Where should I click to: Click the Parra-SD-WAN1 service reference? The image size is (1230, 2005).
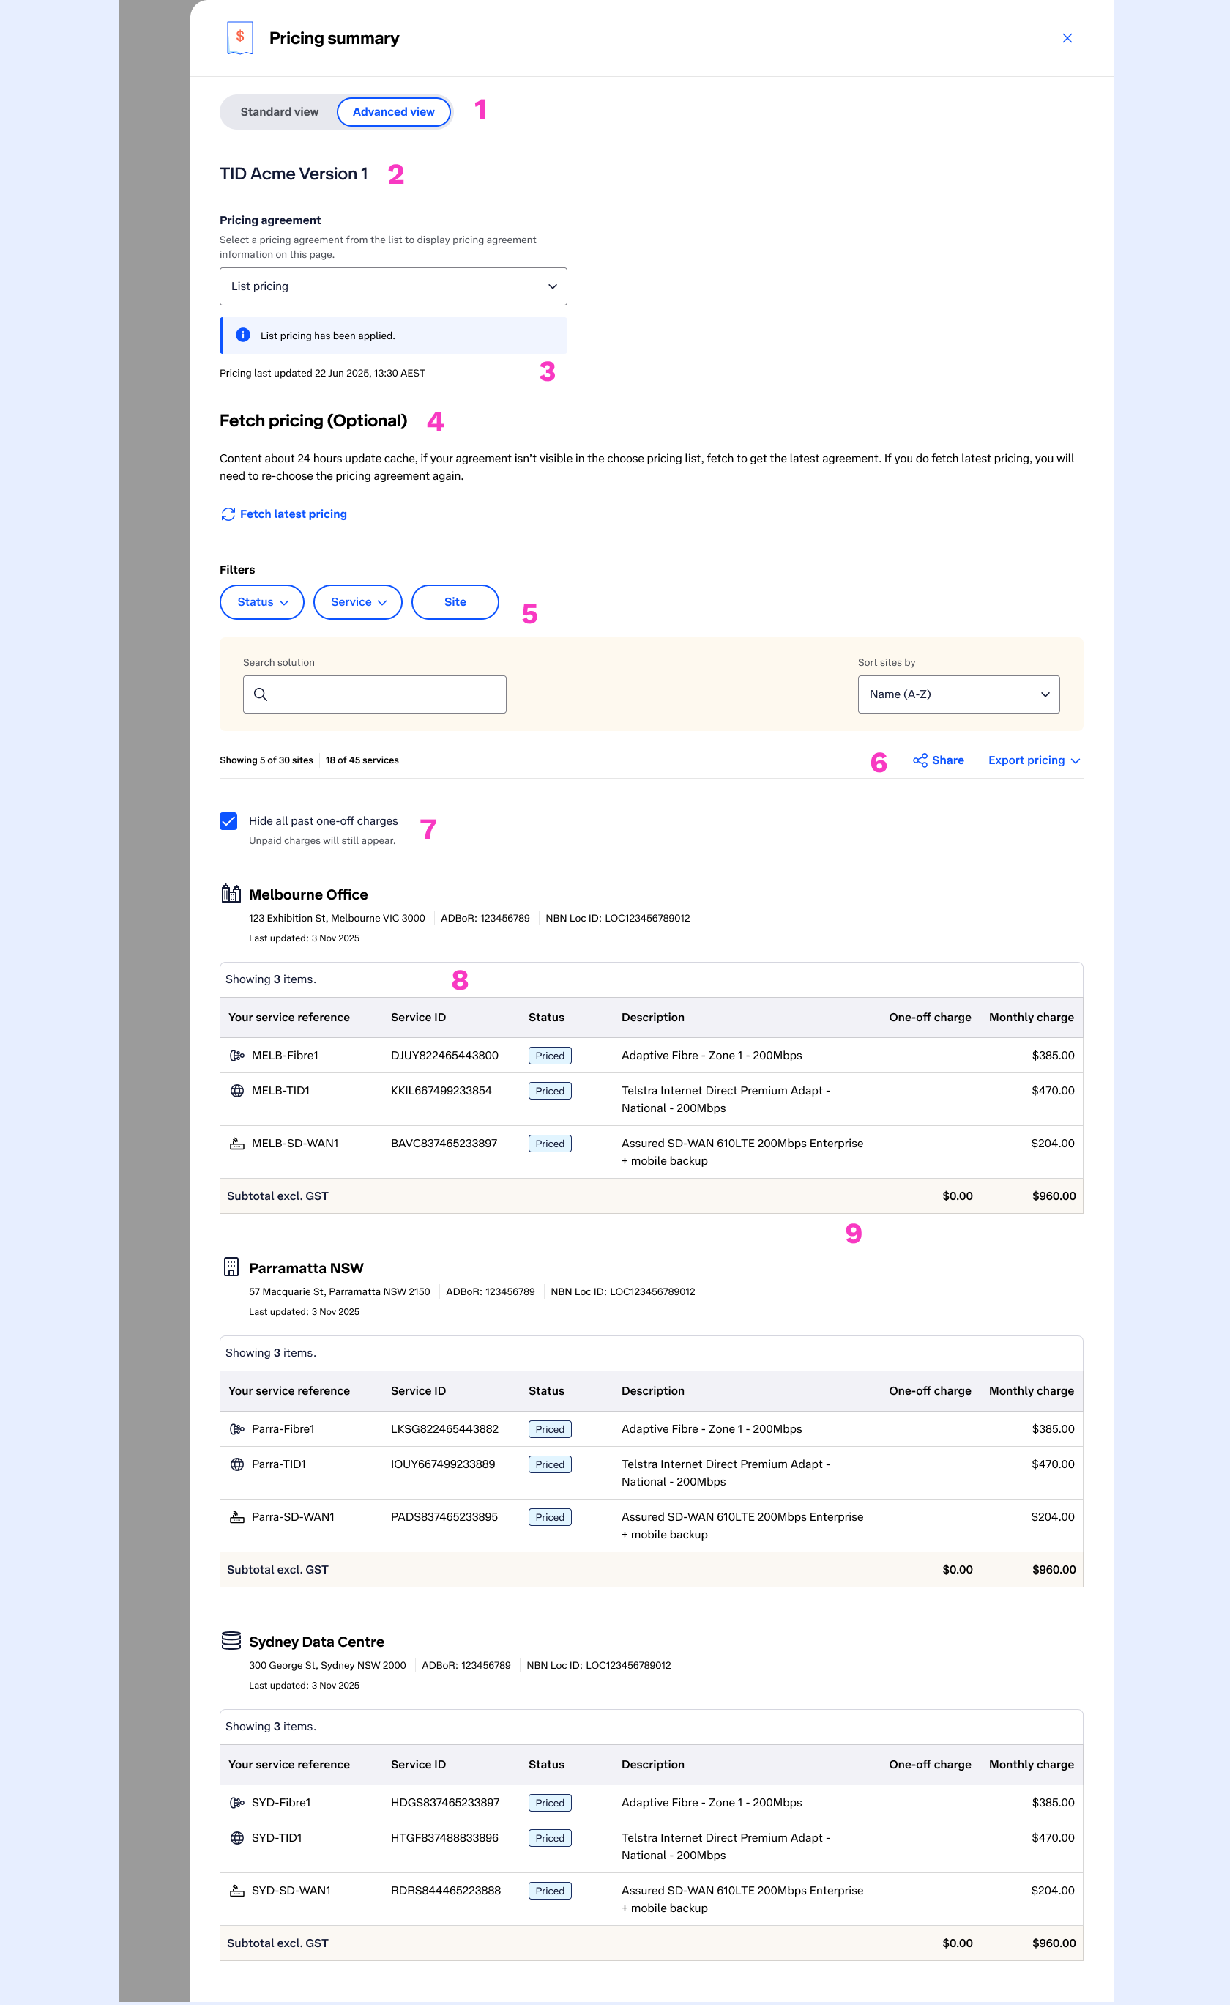point(293,1517)
